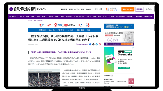This screenshot has width=163, height=91.
Task: Open the ログイン link
Action: [x=149, y=9]
